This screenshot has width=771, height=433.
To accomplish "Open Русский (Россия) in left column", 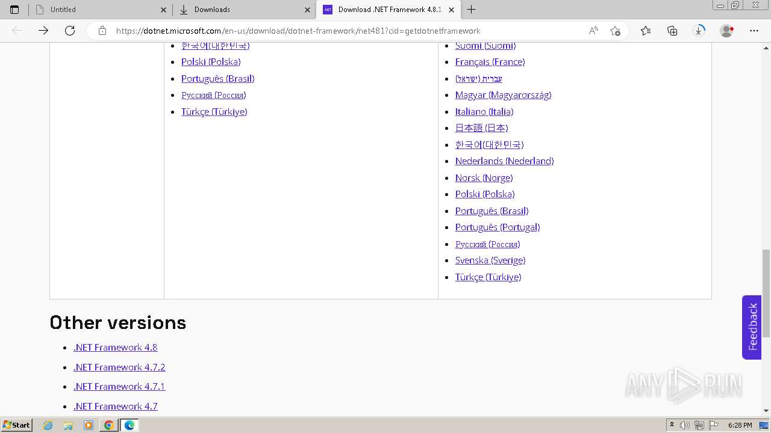I will point(214,95).
